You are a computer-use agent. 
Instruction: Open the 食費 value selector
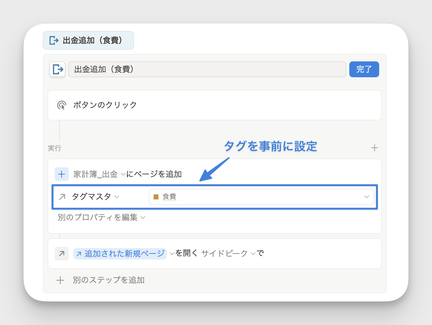[261, 197]
